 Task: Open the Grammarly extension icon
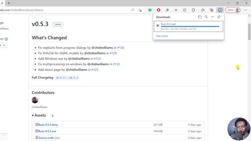coord(150,10)
